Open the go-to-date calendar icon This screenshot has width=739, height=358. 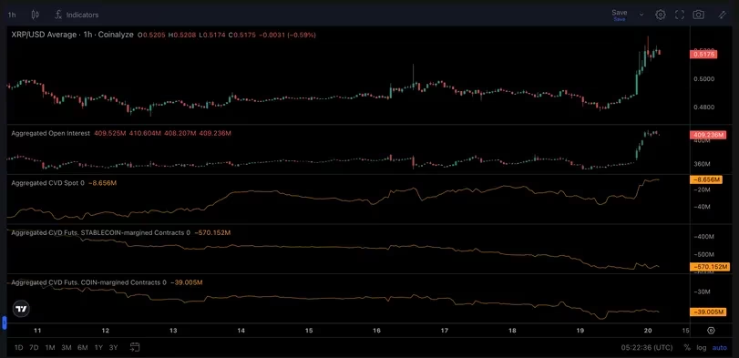tap(135, 348)
